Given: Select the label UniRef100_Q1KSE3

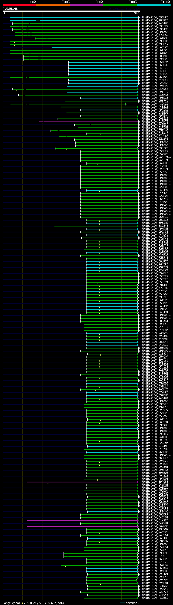Looking at the screenshot, I should coord(155,521).
